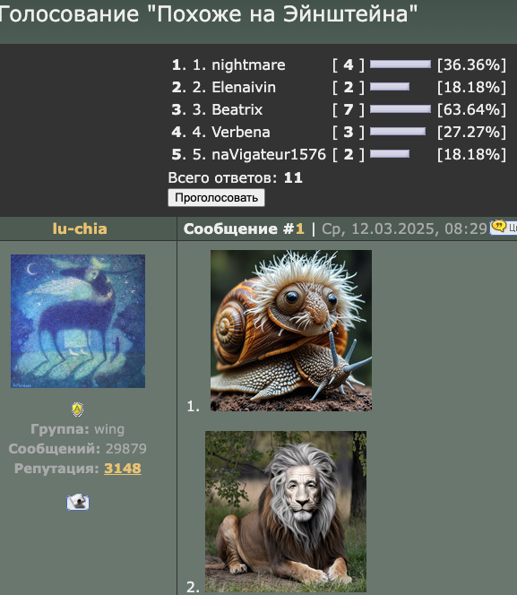Open lu-chia user profile link
The height and width of the screenshot is (595, 517).
(x=80, y=229)
